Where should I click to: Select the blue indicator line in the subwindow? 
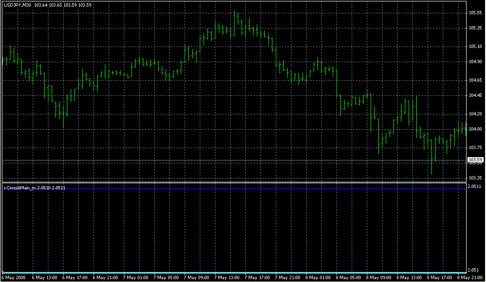234,188
